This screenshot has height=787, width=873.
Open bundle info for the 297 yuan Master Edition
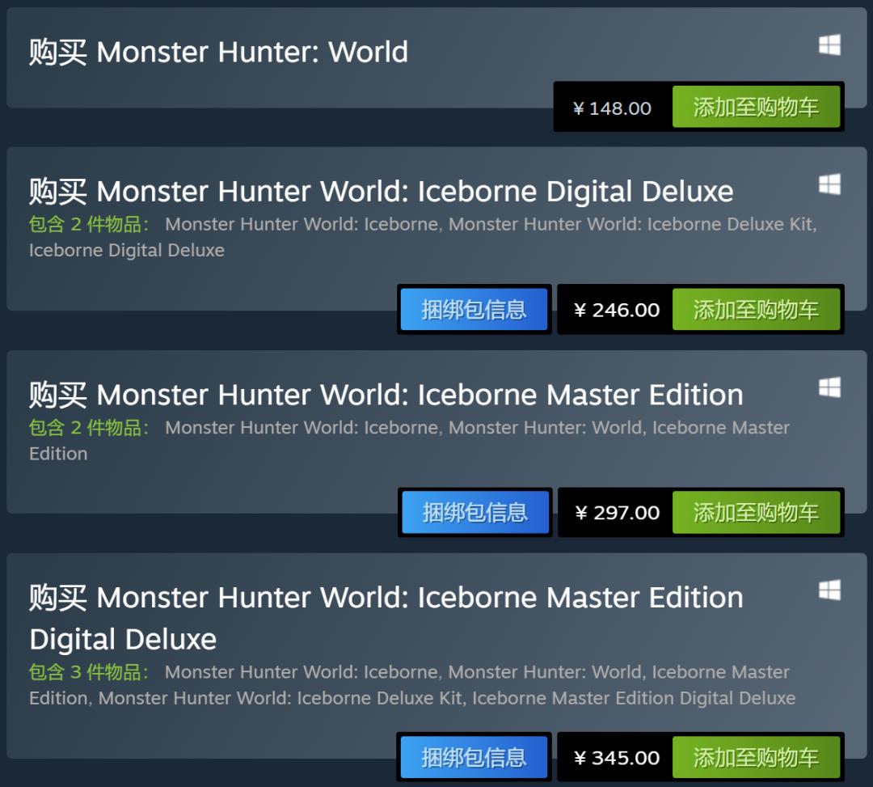point(475,513)
